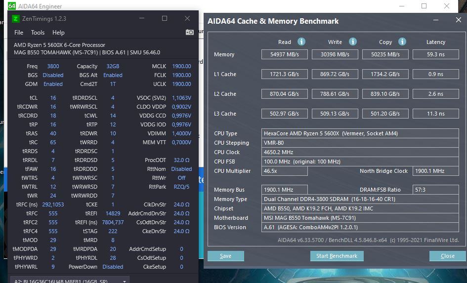Open the Help menu in ZenTimings

pyautogui.click(x=58, y=33)
